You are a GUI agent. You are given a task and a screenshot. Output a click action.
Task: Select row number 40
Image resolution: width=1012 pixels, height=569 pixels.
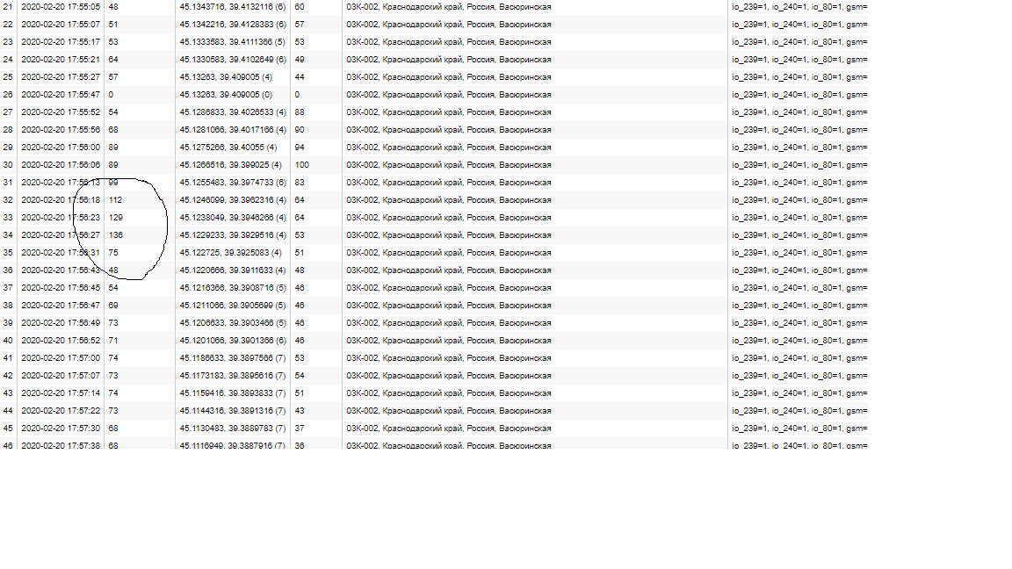[x=8, y=341]
